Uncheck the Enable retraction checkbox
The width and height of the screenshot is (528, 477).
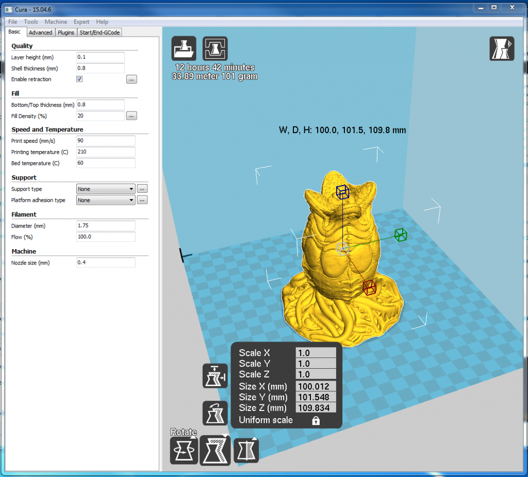pyautogui.click(x=79, y=79)
